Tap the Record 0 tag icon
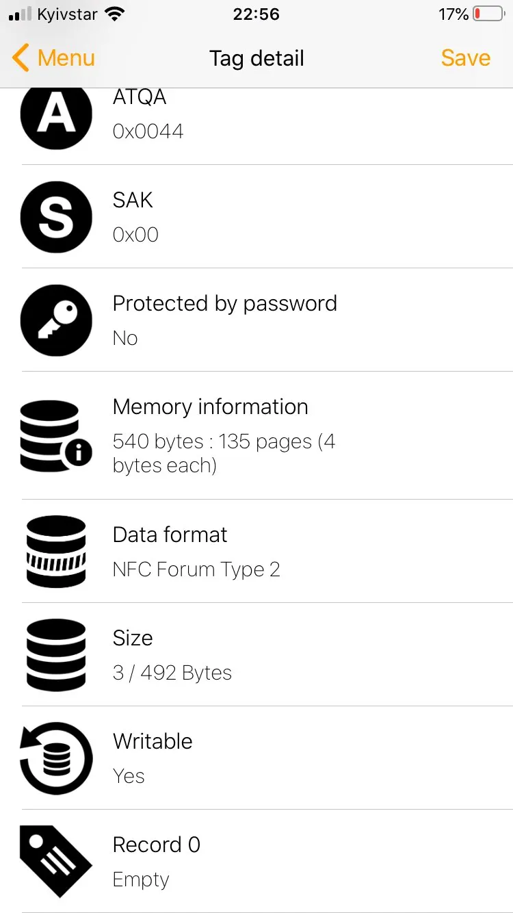 click(x=56, y=861)
